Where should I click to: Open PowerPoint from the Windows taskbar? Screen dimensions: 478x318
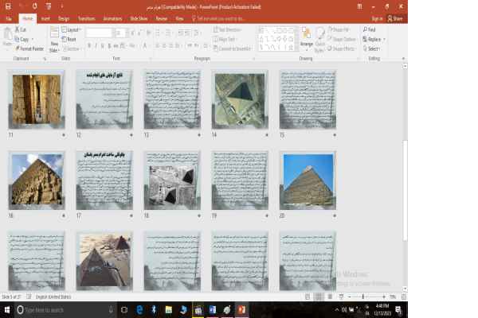(x=241, y=309)
